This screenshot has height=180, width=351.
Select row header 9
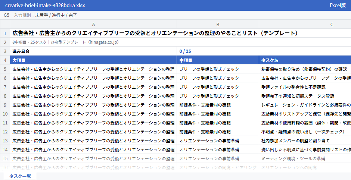(x=5, y=105)
